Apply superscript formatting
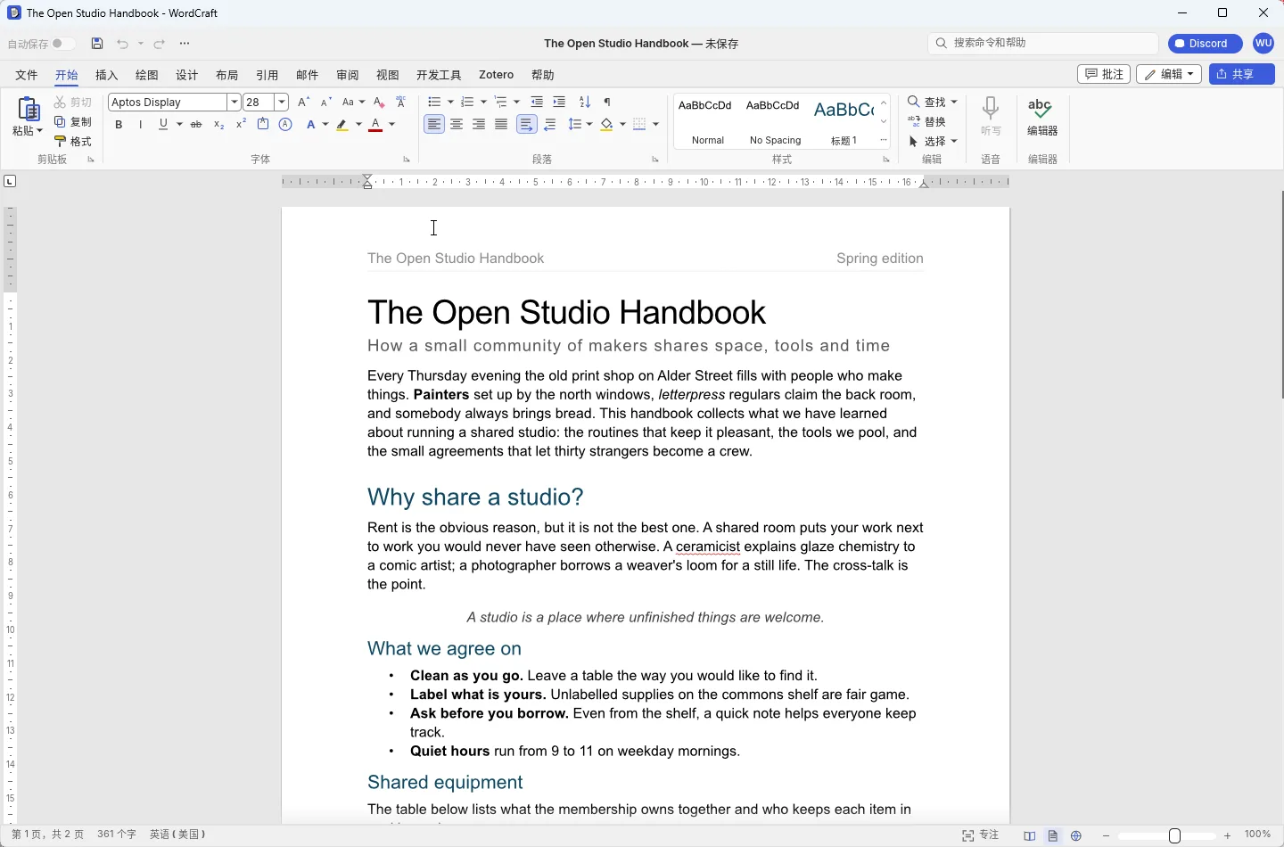 click(x=242, y=125)
